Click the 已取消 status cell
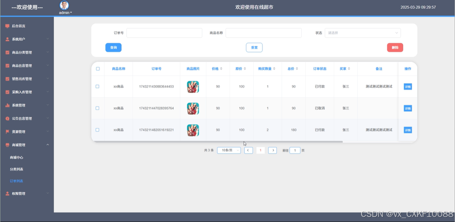Viewport: 455px width, 222px height. pyautogui.click(x=320, y=108)
